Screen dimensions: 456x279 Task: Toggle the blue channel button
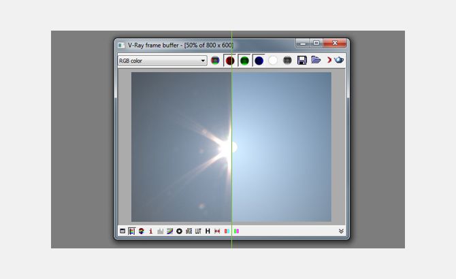point(259,61)
